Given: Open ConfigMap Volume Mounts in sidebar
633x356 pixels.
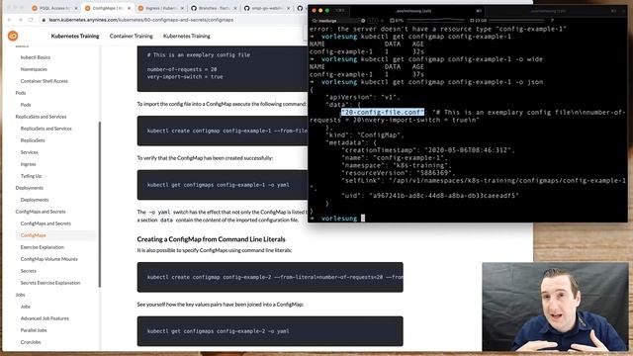Looking at the screenshot, I should pyautogui.click(x=49, y=259).
